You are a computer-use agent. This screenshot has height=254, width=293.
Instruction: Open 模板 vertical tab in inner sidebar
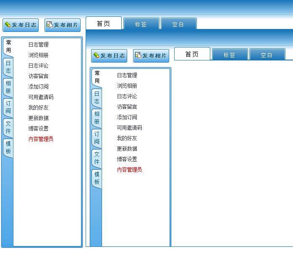point(97,178)
